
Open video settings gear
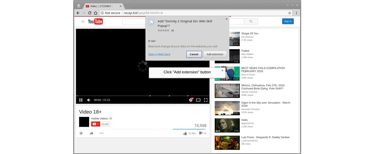coord(190,100)
